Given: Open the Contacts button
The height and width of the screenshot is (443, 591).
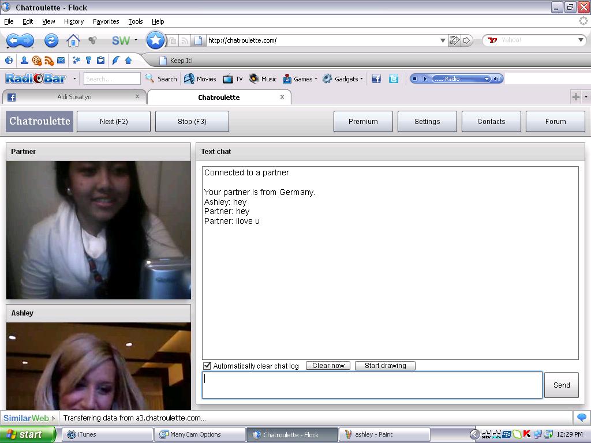Looking at the screenshot, I should click(491, 121).
